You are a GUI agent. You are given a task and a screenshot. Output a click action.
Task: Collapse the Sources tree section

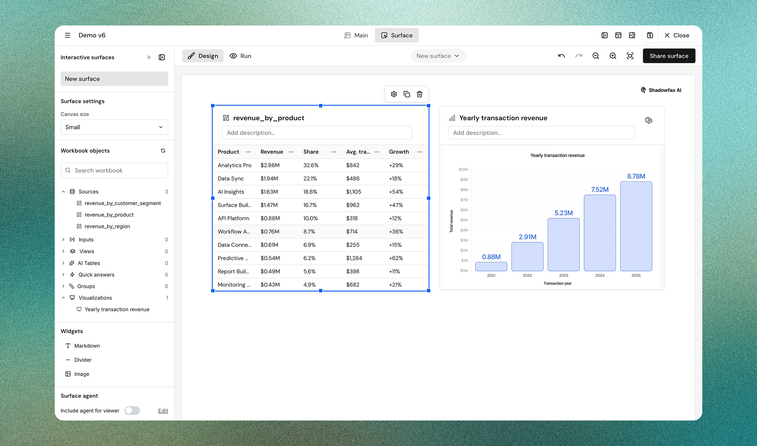click(x=63, y=192)
